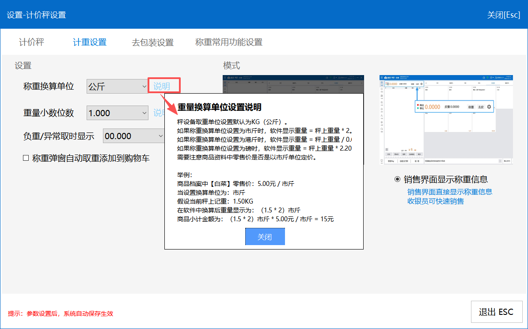Click the 说明 link beside 重量小数位数
The image size is (528, 329).
click(158, 113)
